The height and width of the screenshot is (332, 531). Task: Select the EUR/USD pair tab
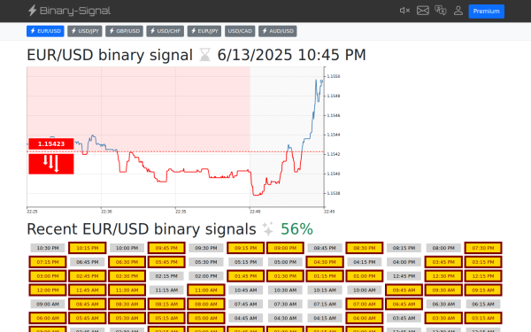click(45, 31)
